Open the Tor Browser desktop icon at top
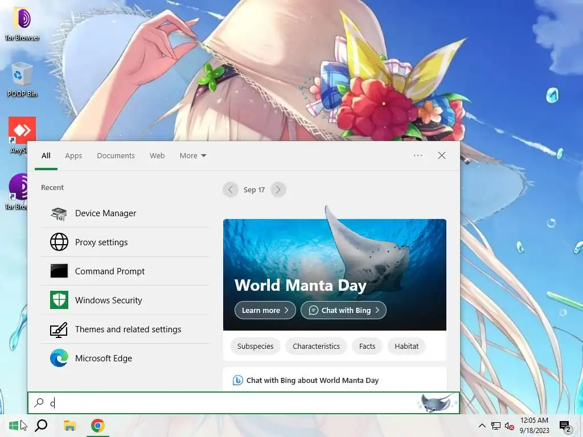Screen dimensions: 583x437 [x=22, y=24]
